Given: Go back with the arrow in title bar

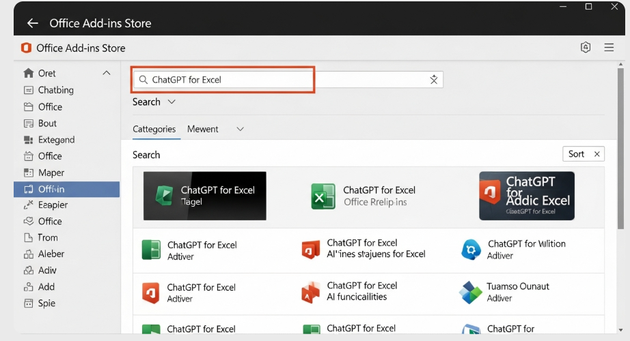Looking at the screenshot, I should (33, 23).
